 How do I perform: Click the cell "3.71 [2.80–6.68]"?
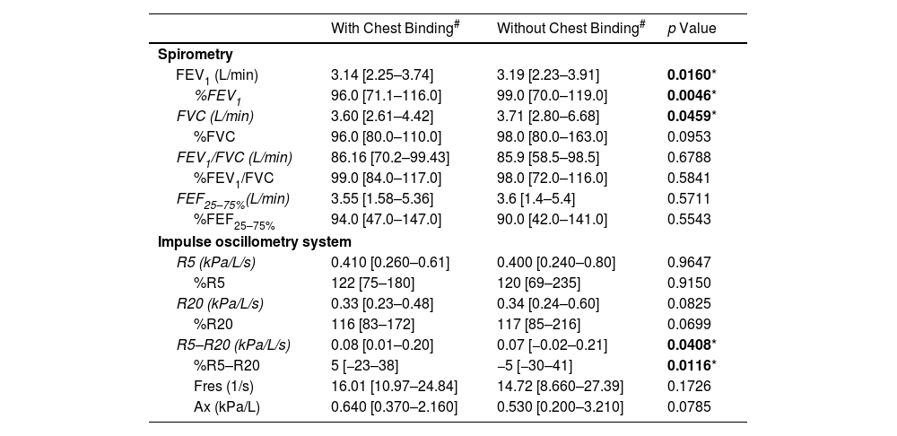tap(548, 117)
